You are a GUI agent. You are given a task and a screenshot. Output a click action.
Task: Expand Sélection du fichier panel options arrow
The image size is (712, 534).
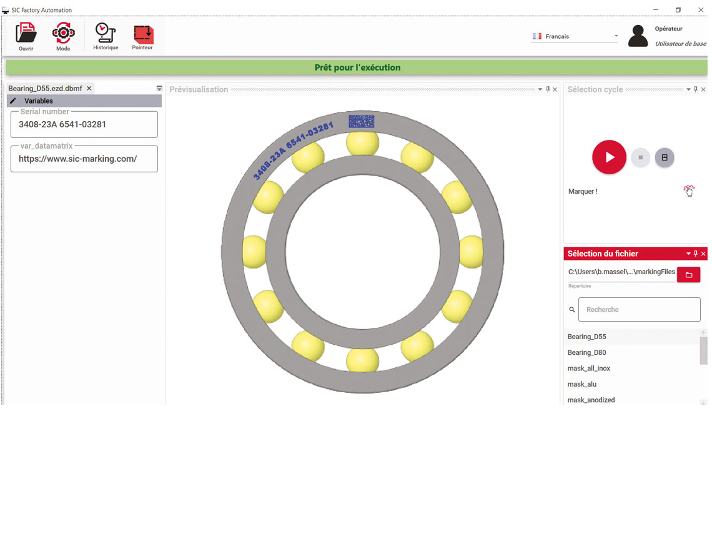point(688,254)
